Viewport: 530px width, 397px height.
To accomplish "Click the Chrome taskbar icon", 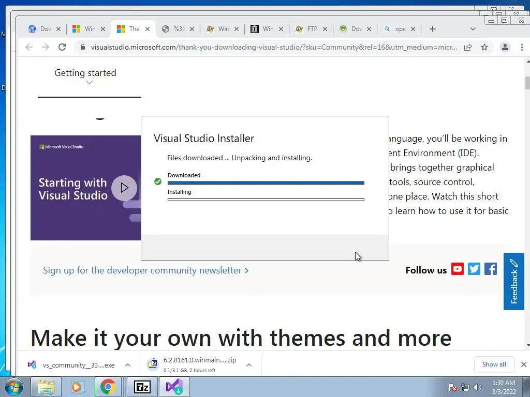I will [108, 387].
